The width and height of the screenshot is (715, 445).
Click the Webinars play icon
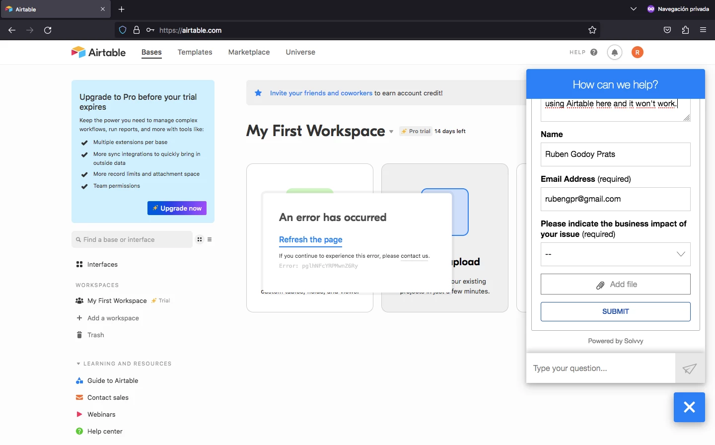79,414
